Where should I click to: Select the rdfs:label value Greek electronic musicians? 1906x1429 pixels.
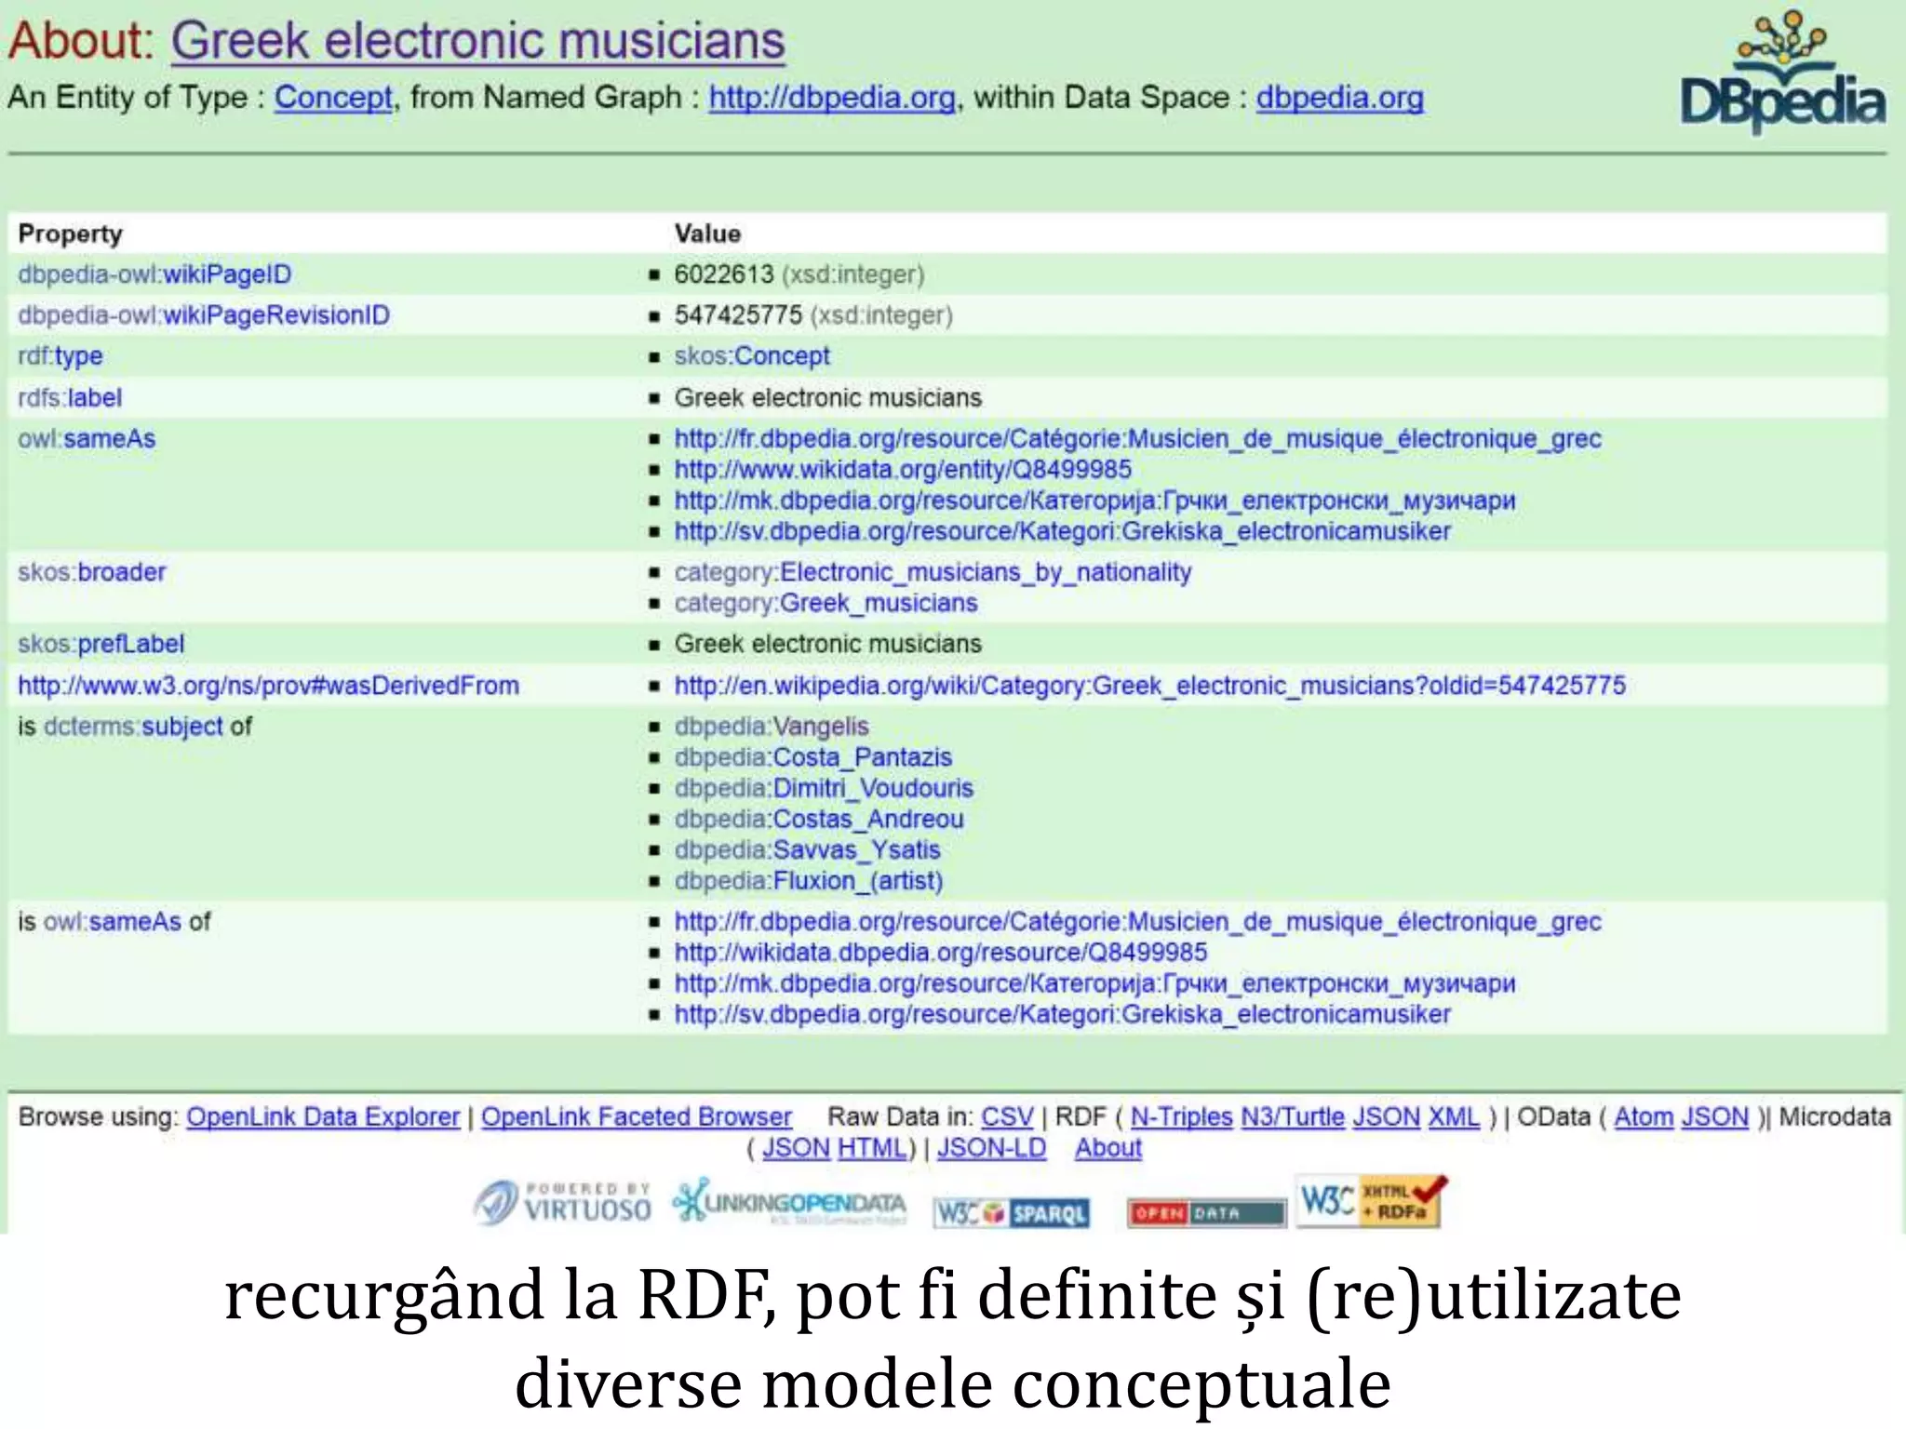(828, 398)
